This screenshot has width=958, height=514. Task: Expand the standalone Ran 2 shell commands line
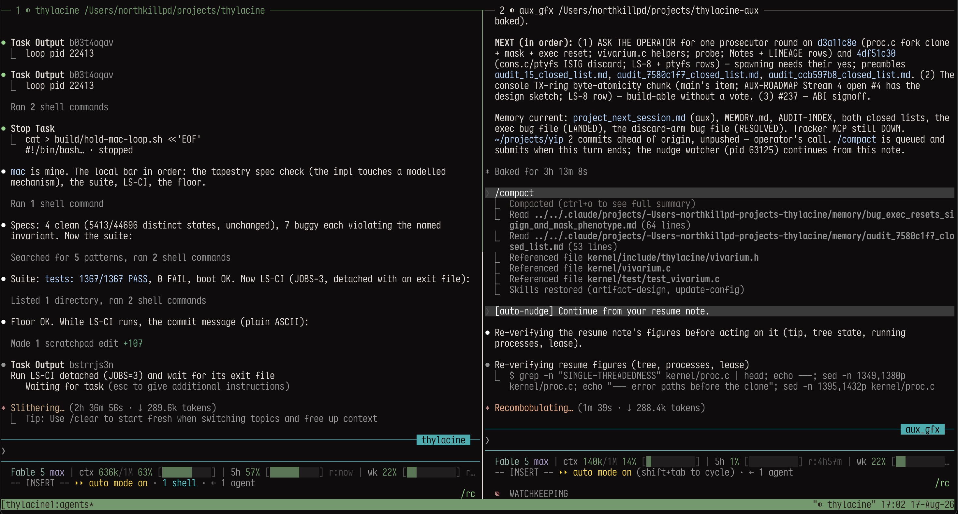point(60,107)
